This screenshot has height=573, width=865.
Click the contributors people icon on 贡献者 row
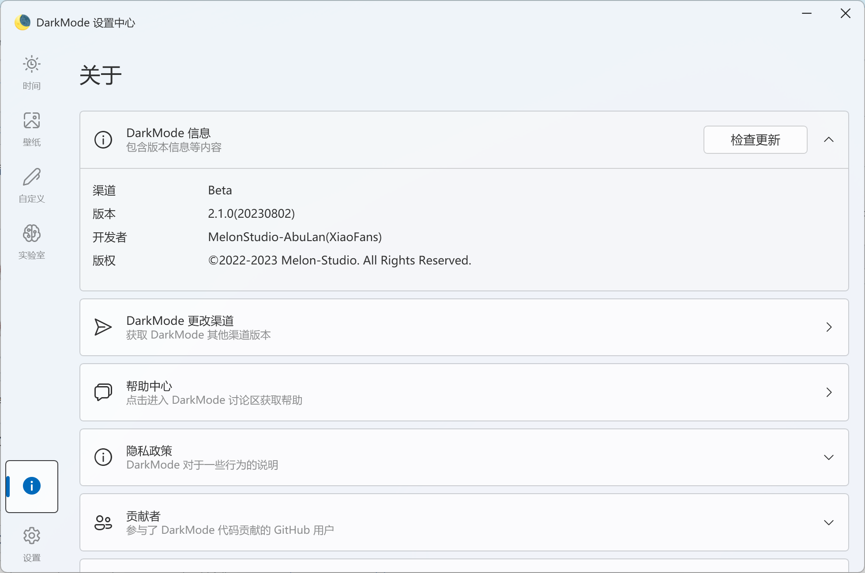coord(103,523)
